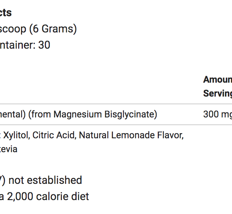Click the word established in the footnote
Screen dimensions: 232x214
(x=55, y=180)
